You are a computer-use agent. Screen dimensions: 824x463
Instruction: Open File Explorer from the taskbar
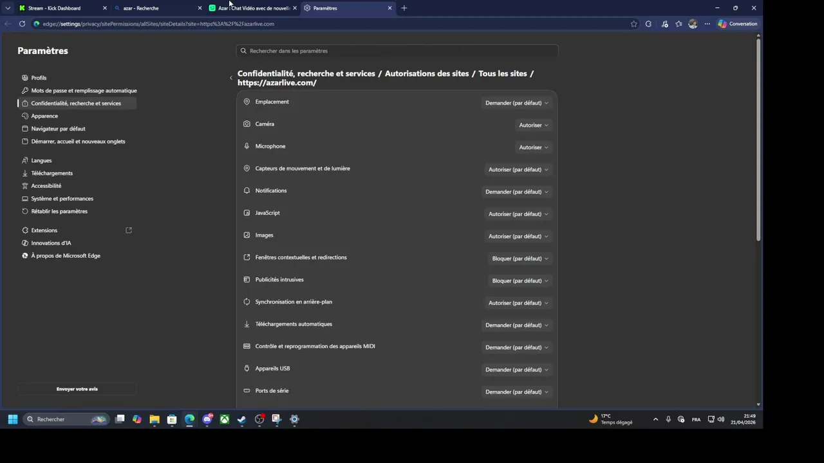point(154,419)
